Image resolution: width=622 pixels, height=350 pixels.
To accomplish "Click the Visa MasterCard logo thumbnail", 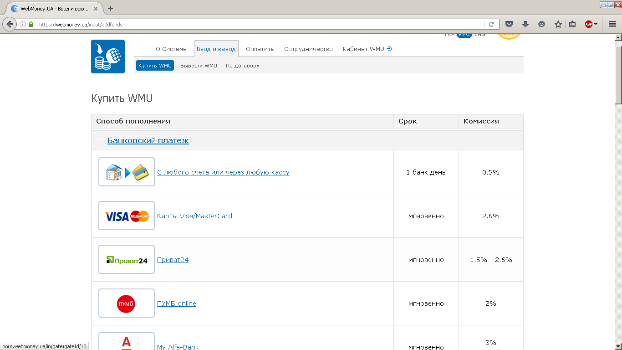I will click(x=127, y=216).
